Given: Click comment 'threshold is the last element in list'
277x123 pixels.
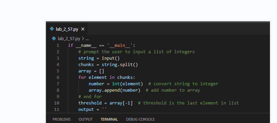Looking at the screenshot, I should 188,103.
